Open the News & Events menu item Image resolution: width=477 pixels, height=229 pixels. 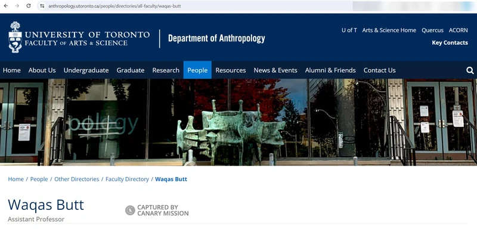coord(275,70)
